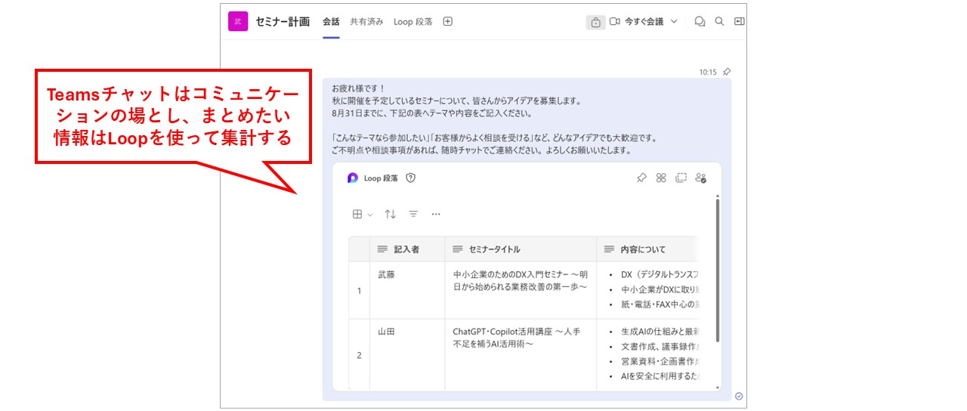
Task: Select the 内容について column header
Action: pyautogui.click(x=647, y=249)
